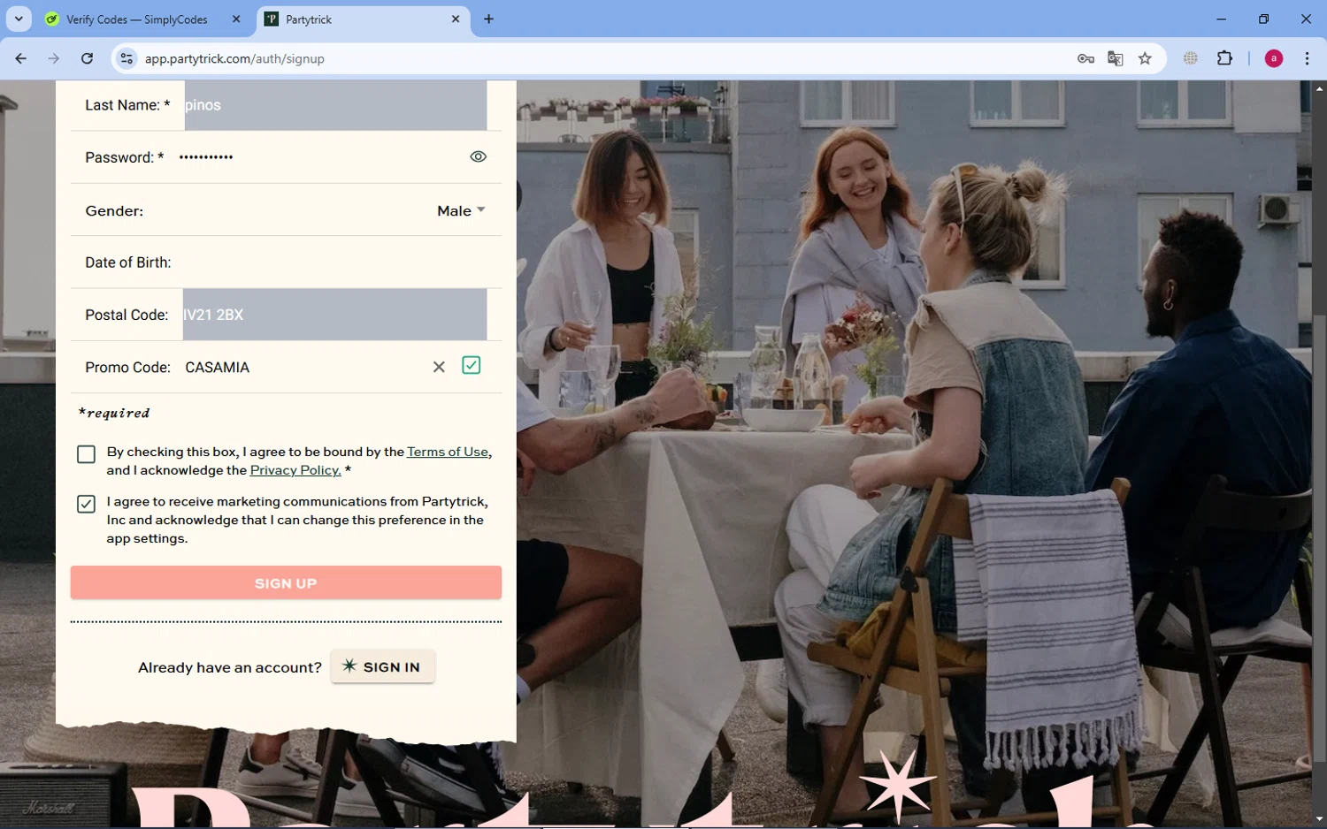The width and height of the screenshot is (1327, 829).
Task: Reload the current page
Action: coord(87,58)
